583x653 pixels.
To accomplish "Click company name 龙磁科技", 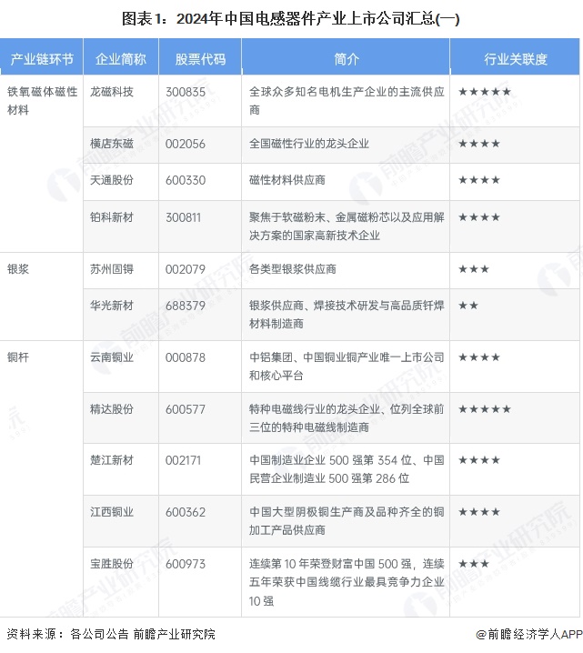I will pos(112,92).
